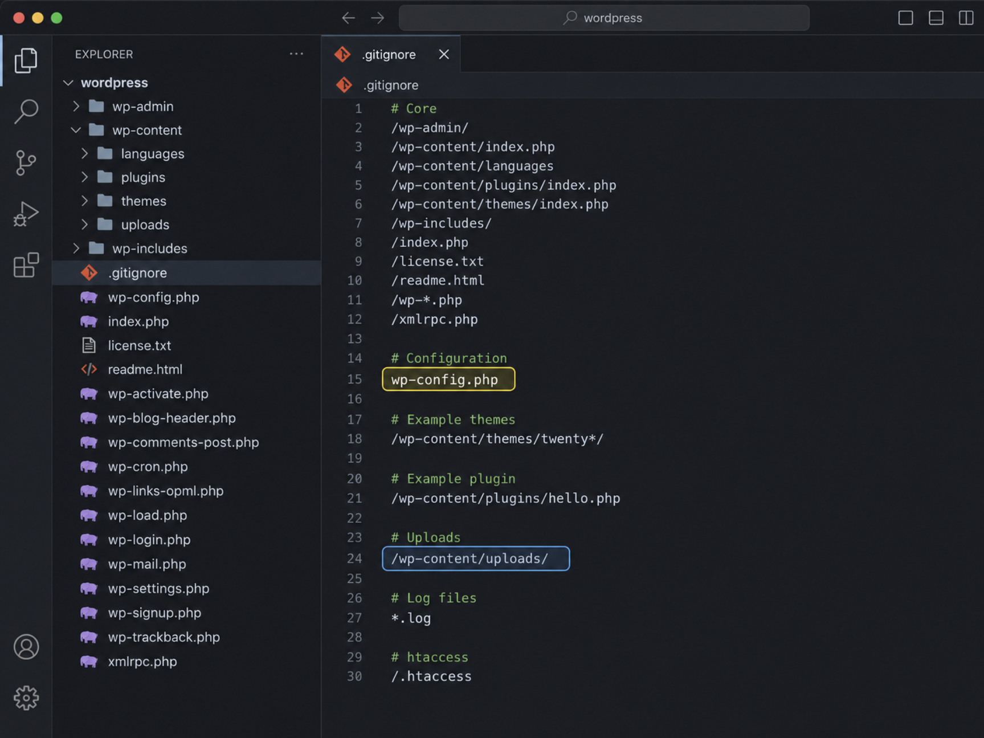Select the .gitignore editor tab
984x738 pixels.
pyautogui.click(x=391, y=54)
